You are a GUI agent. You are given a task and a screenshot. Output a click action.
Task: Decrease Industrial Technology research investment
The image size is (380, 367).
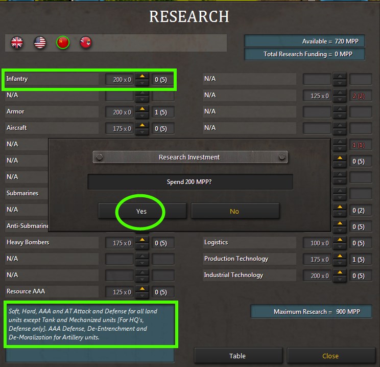[x=340, y=279]
